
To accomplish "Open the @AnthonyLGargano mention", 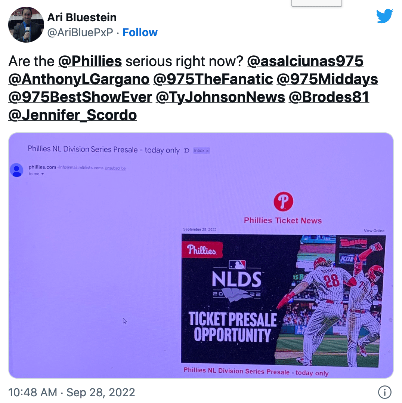I will pos(79,79).
